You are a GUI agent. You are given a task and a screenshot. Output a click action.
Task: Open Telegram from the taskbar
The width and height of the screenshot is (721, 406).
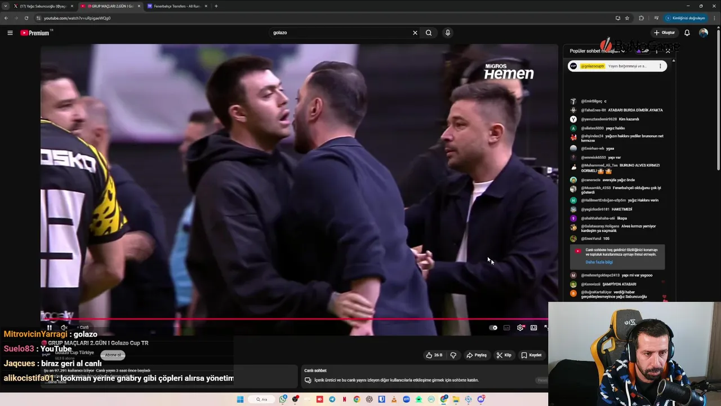(x=332, y=399)
